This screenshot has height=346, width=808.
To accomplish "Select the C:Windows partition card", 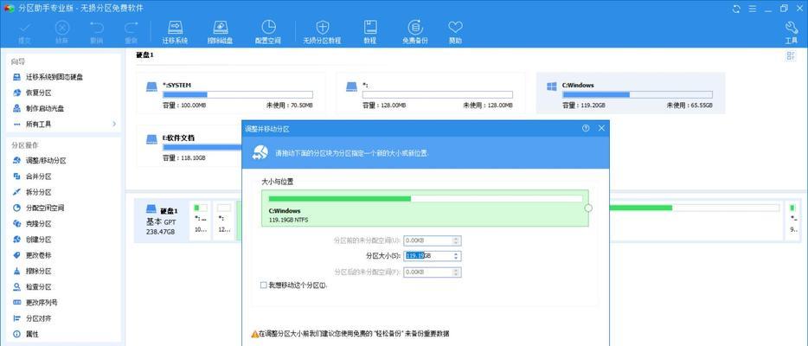I will [x=630, y=93].
